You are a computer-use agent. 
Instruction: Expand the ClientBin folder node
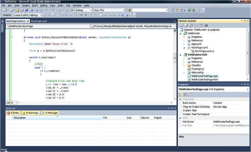click(184, 65)
